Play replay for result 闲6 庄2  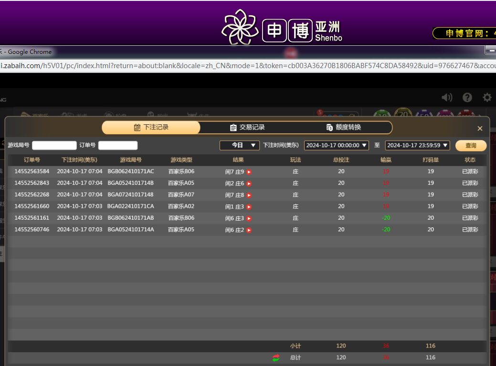coord(249,230)
